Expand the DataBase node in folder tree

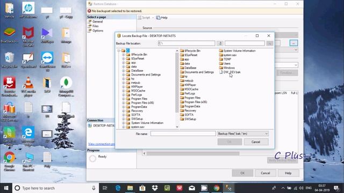click(x=124, y=71)
